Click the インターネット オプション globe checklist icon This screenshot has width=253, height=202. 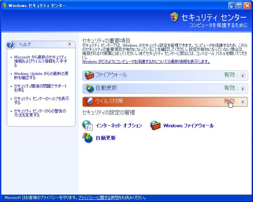(x=87, y=125)
